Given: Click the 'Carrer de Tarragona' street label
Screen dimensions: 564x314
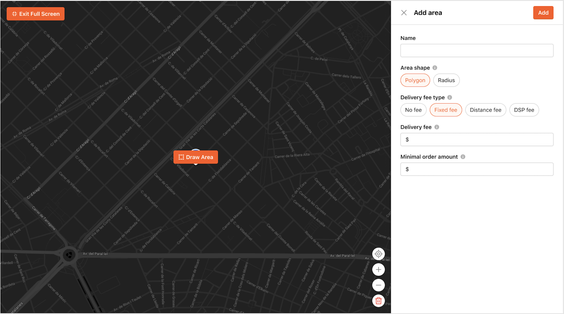Looking at the screenshot, I should 44,218.
